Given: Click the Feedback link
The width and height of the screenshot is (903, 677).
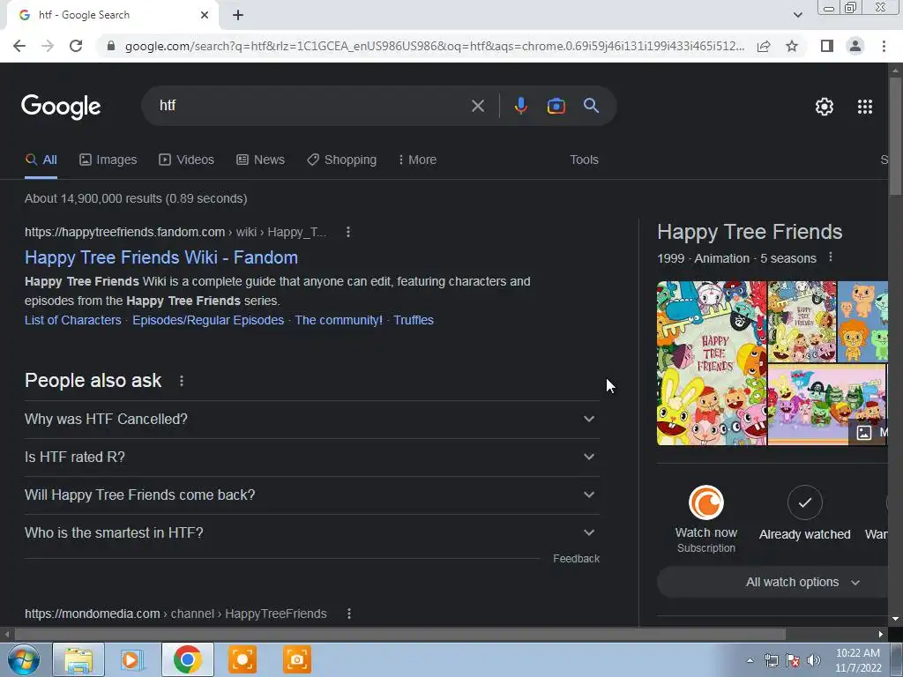Looking at the screenshot, I should point(576,558).
